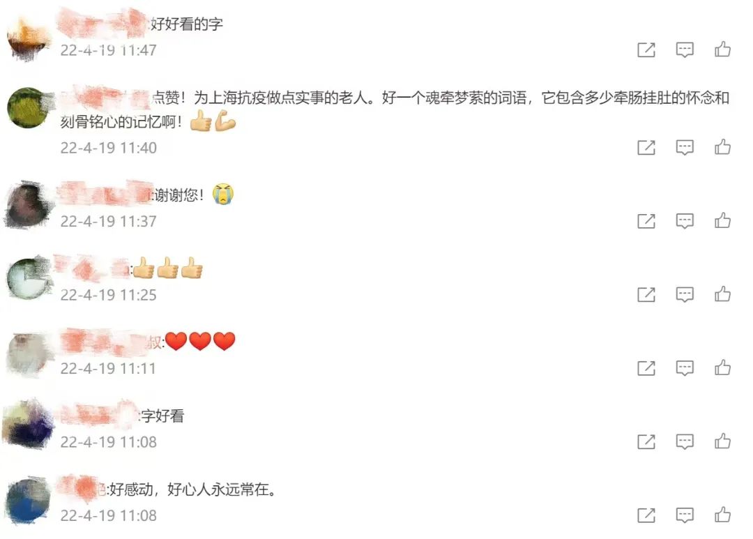The image size is (753, 539).
Task: Open blurred username before 字好看
Action: tap(100, 415)
